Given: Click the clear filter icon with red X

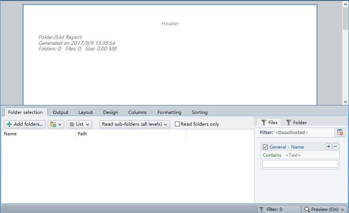Looking at the screenshot, I should pos(340,132).
